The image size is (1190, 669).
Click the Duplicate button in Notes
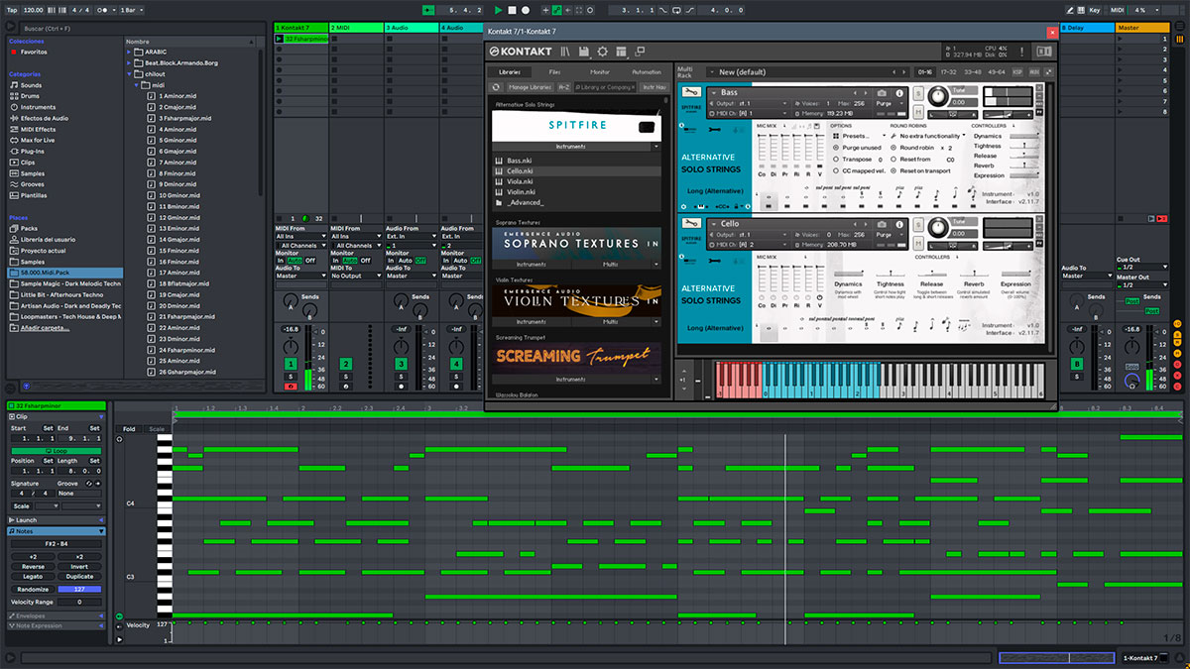pos(79,577)
